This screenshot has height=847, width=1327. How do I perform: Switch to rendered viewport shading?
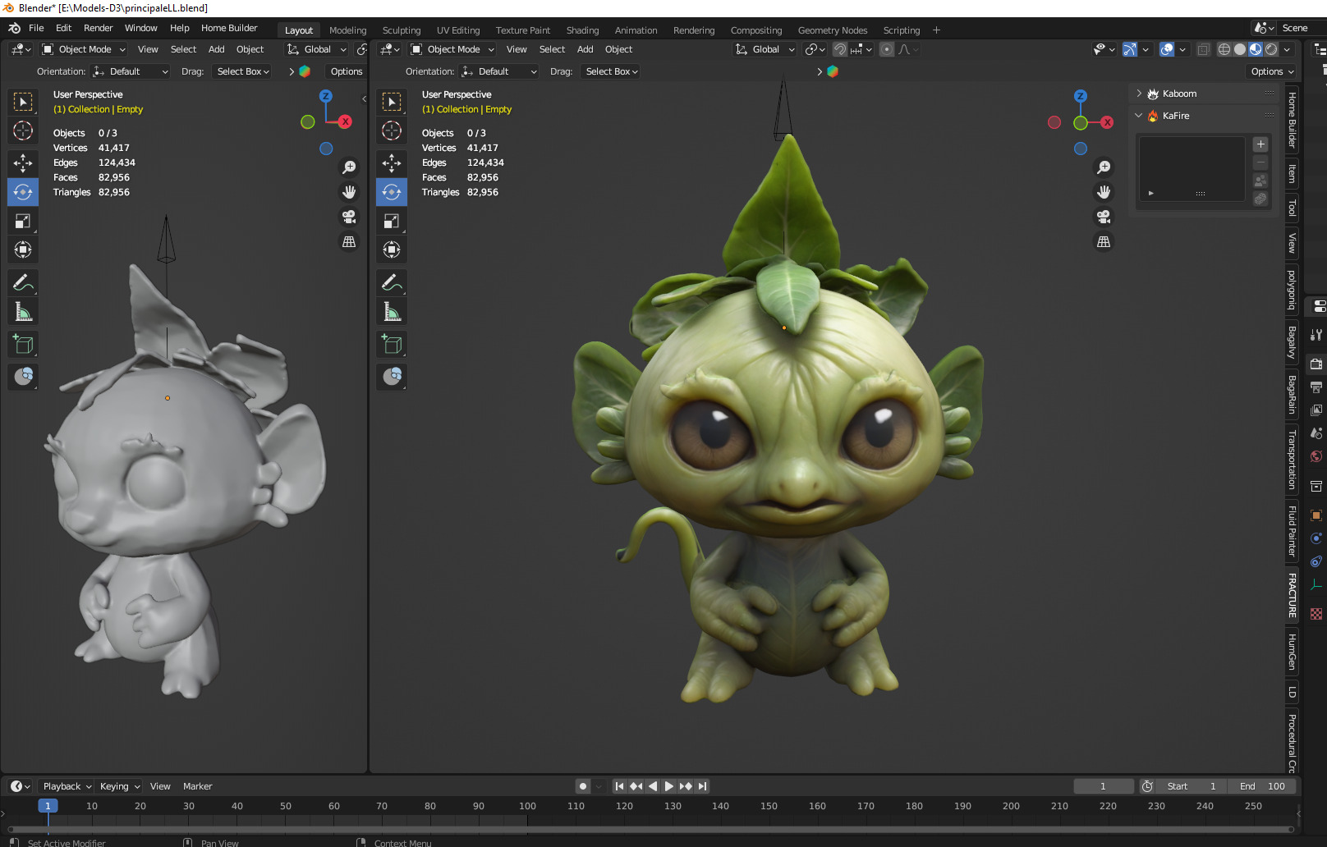(x=1271, y=49)
